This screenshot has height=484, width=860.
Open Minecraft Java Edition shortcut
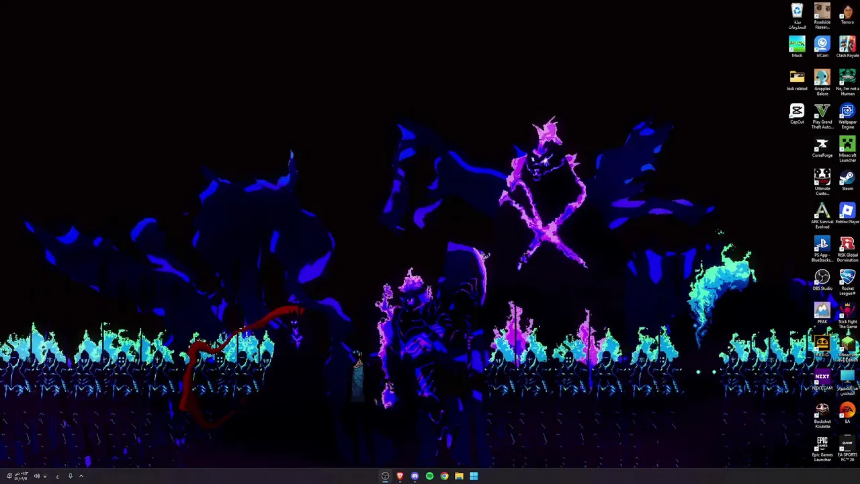click(x=847, y=348)
